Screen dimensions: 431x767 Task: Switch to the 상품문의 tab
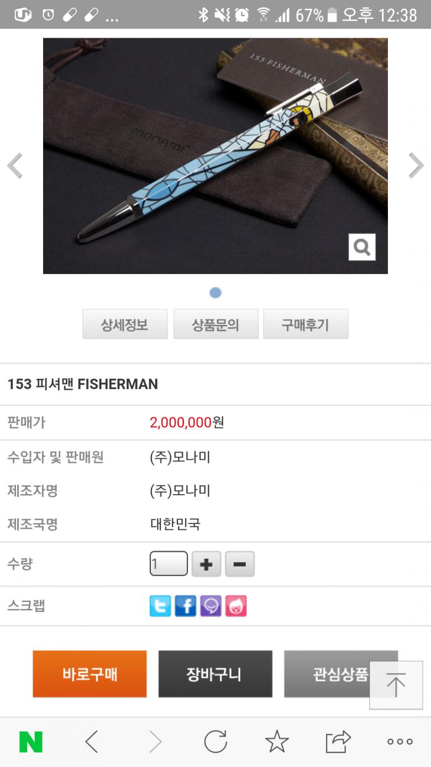pyautogui.click(x=215, y=324)
